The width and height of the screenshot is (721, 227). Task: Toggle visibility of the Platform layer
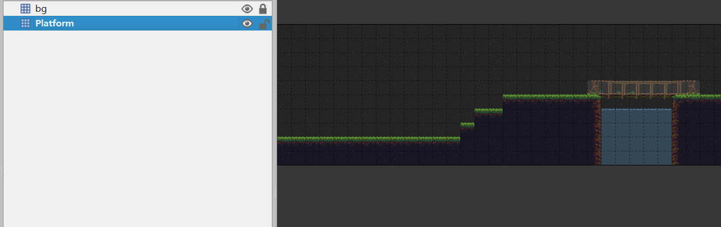247,23
